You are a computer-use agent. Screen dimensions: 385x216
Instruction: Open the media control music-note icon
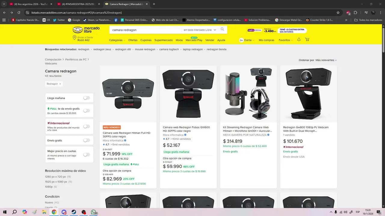point(366,13)
